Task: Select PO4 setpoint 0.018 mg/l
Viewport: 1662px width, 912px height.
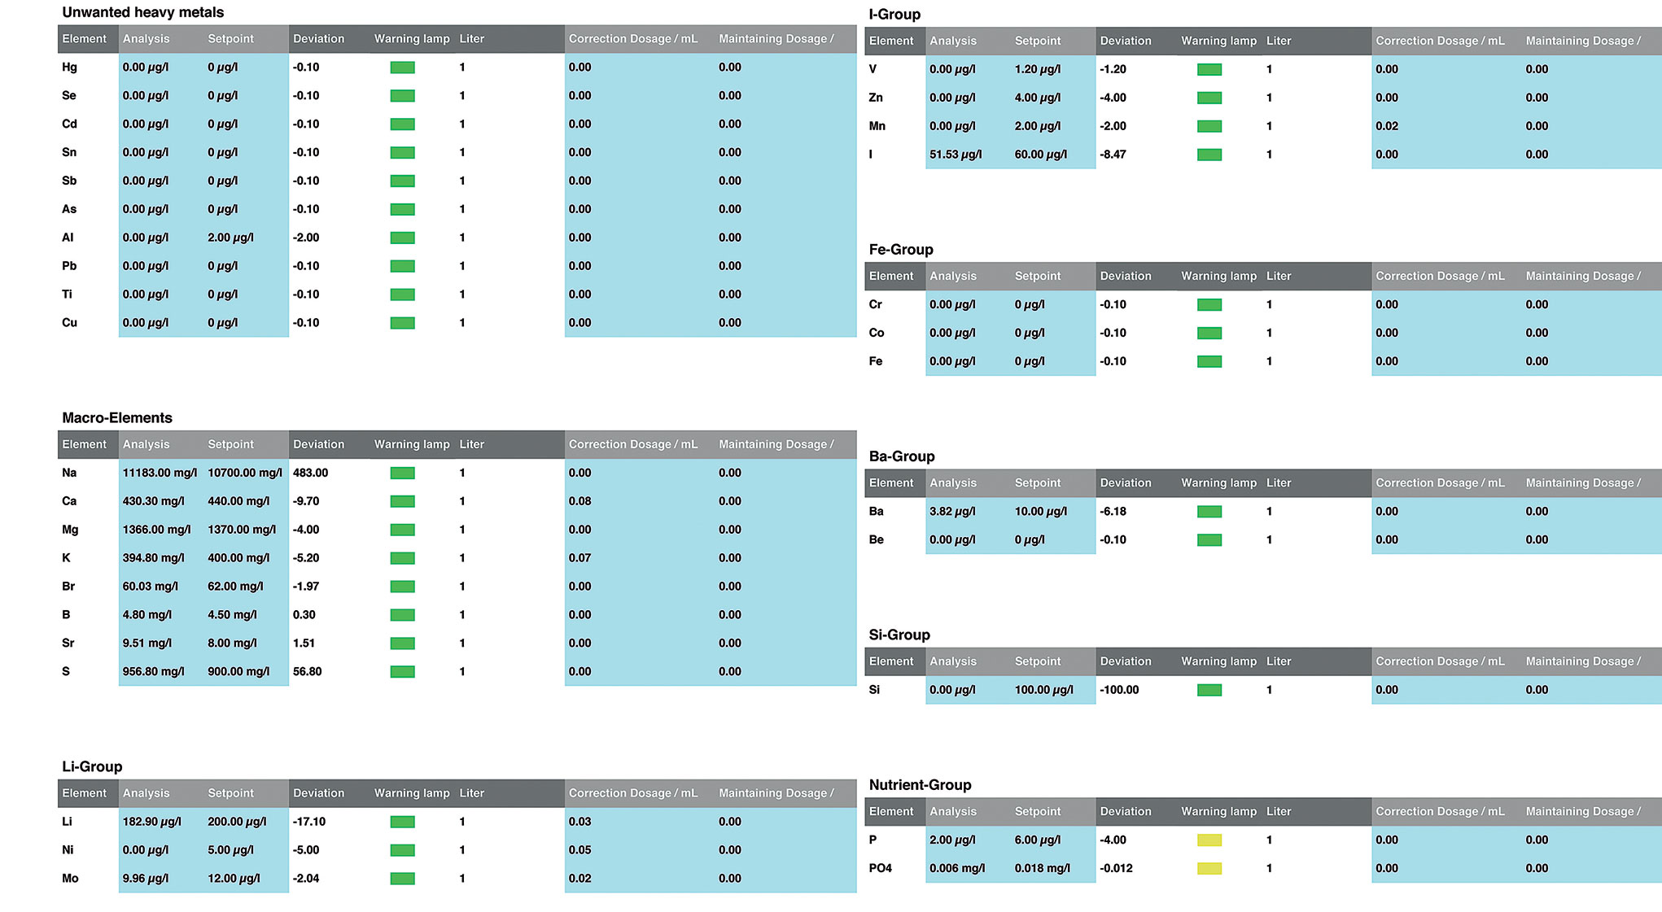Action: point(1043,869)
